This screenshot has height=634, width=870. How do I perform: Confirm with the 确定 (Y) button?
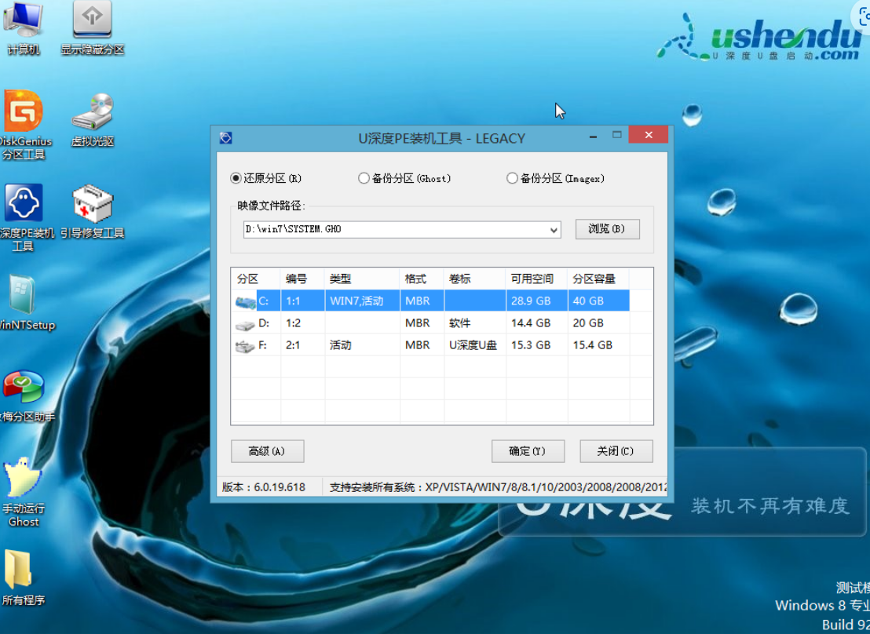click(528, 451)
